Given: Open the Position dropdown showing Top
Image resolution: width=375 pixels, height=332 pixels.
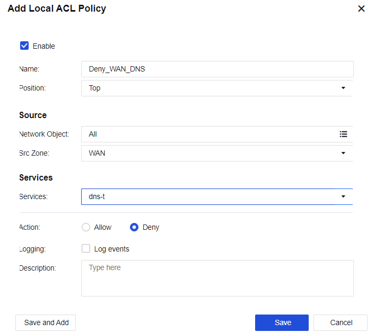Looking at the screenshot, I should click(212, 88).
